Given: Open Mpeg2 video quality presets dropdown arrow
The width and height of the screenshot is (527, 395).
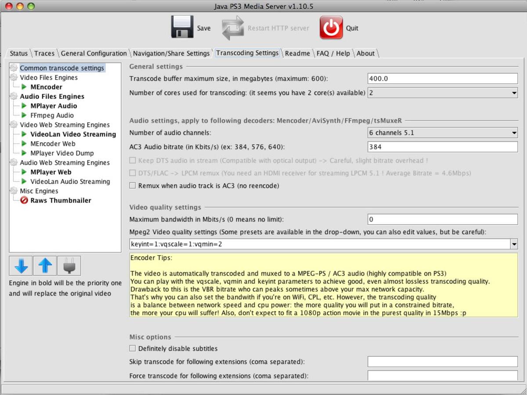Looking at the screenshot, I should [514, 244].
